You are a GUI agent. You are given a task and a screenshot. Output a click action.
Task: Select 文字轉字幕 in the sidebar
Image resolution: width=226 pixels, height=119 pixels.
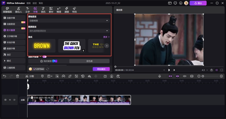point(12,36)
